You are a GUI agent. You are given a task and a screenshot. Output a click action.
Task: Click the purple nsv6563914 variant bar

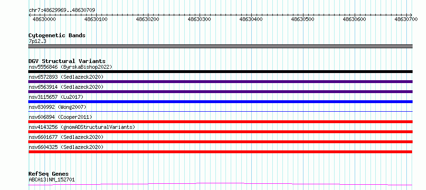[x=220, y=92]
